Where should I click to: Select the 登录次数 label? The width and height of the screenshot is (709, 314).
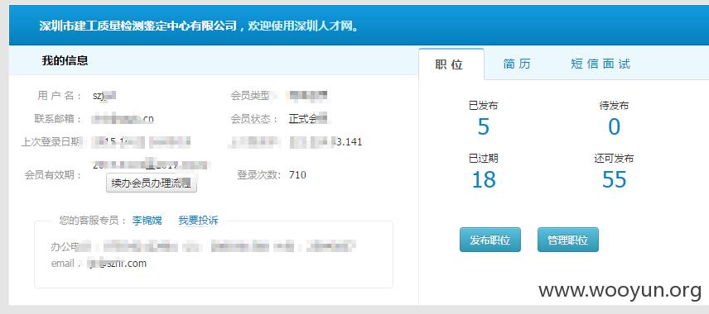259,175
